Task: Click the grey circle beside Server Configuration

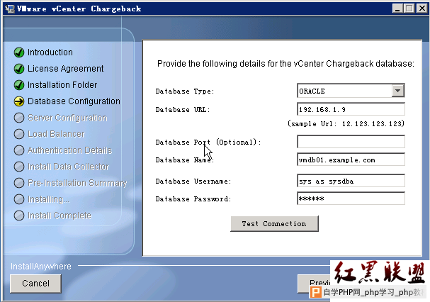Action: click(19, 118)
